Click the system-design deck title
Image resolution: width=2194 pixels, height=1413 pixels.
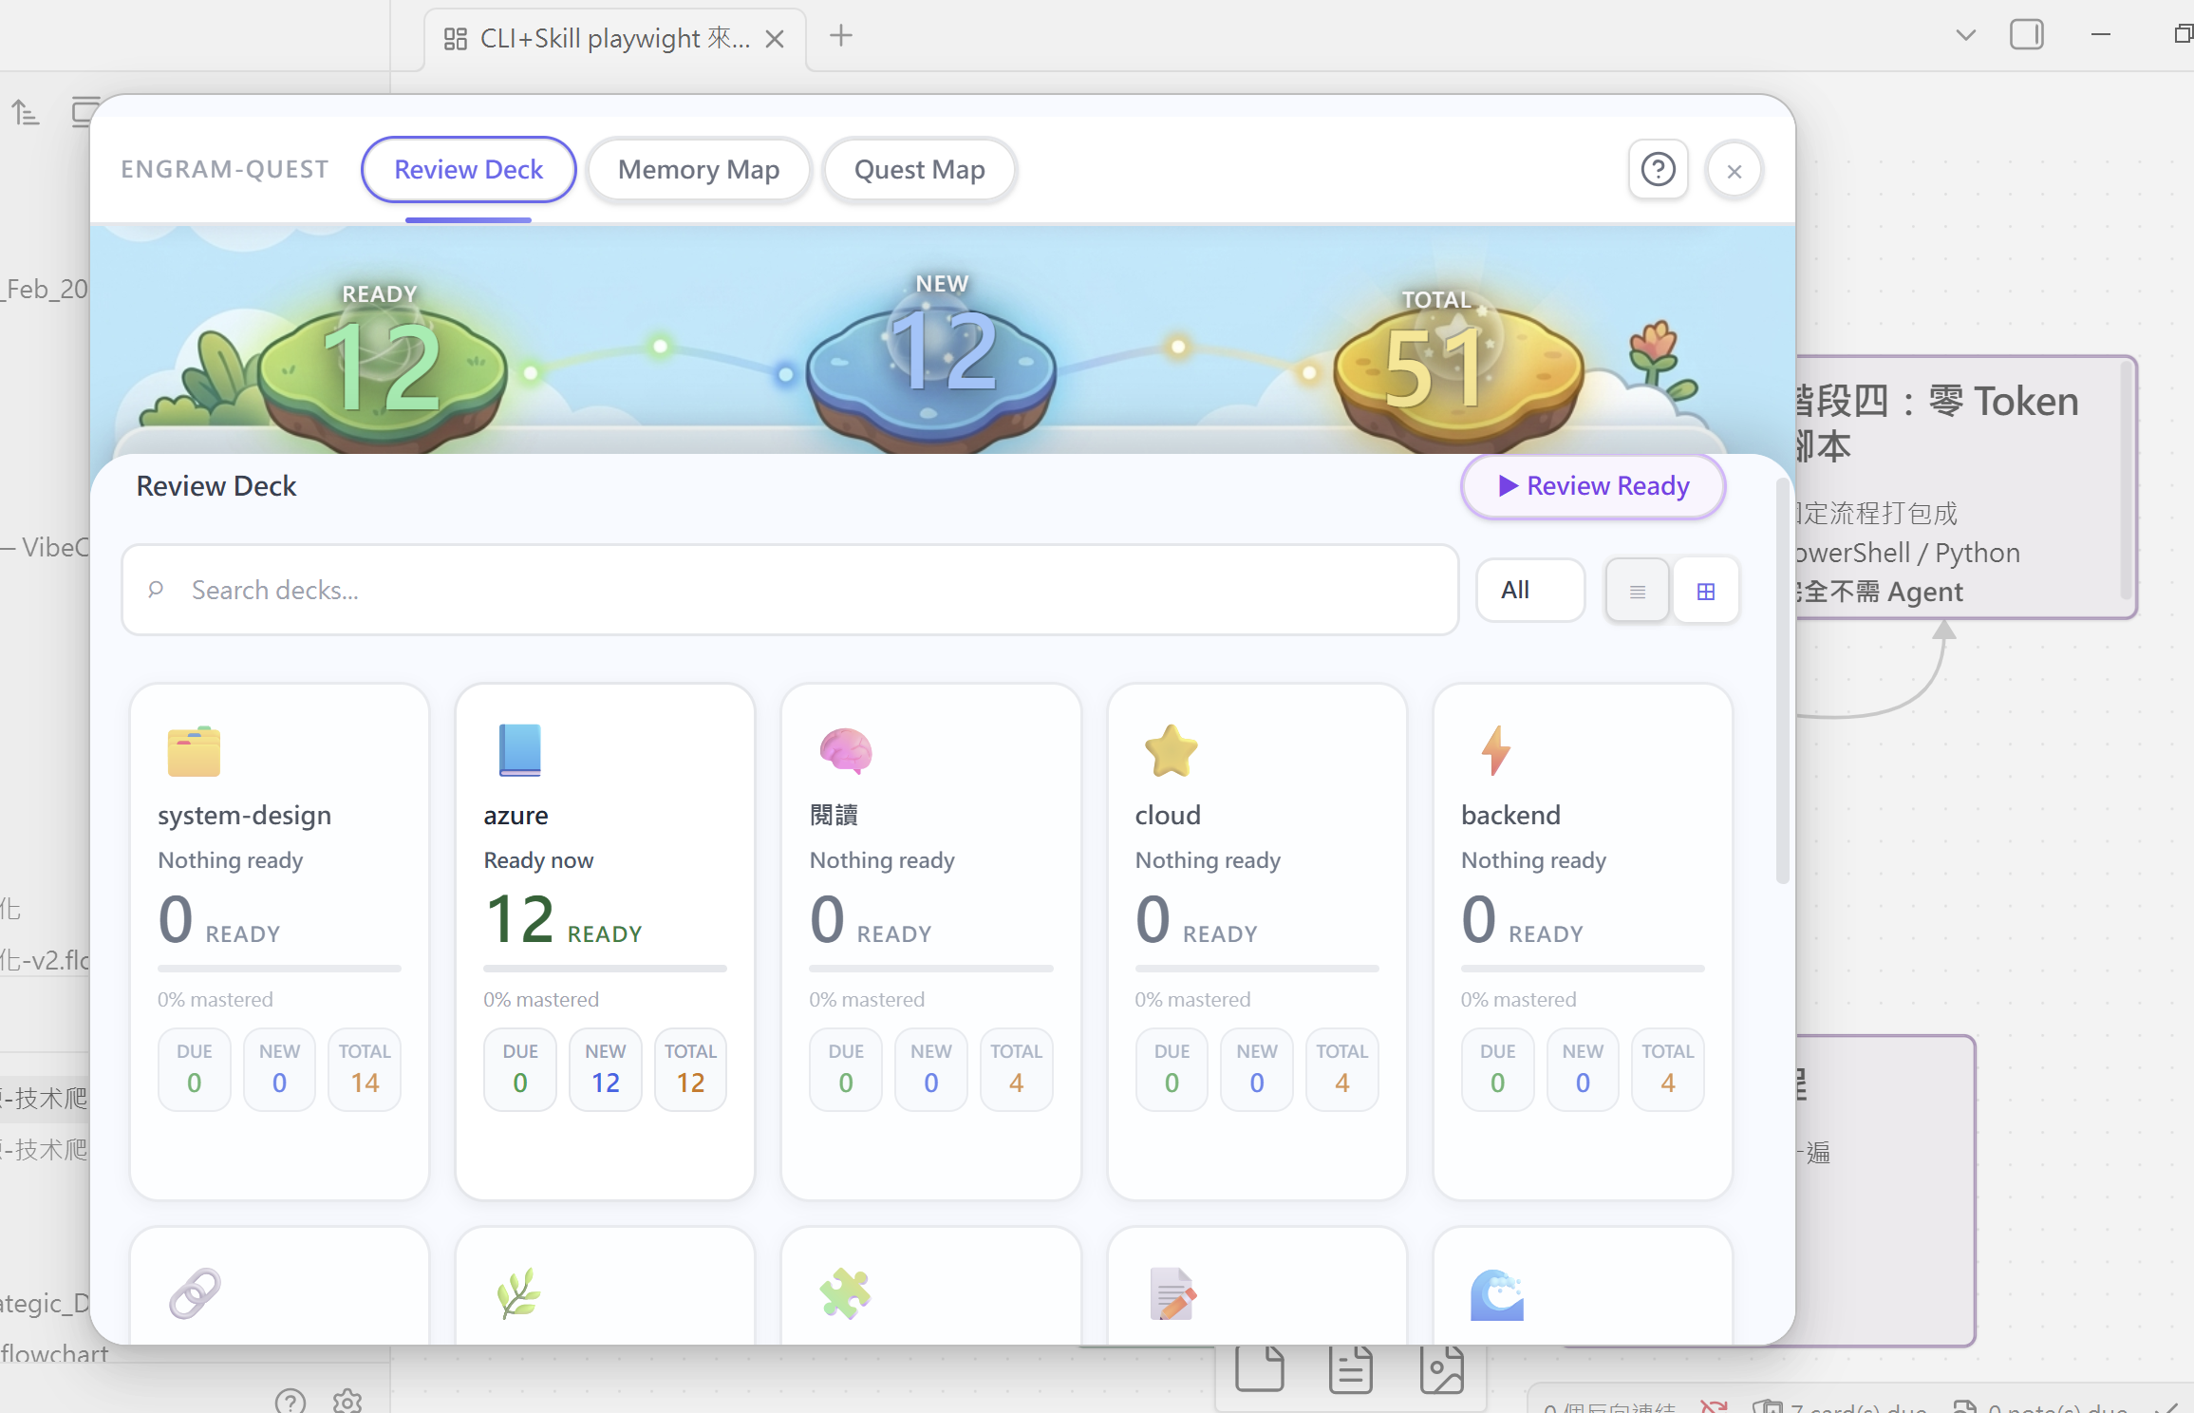[x=244, y=815]
